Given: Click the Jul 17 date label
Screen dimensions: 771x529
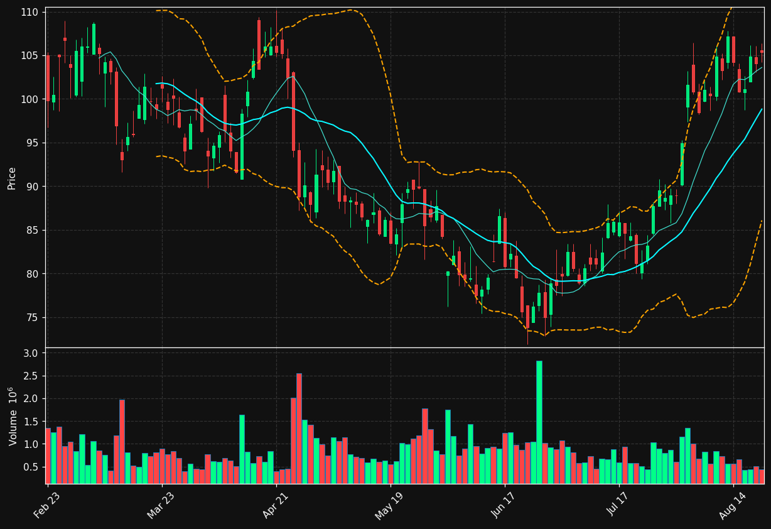Looking at the screenshot, I should click(x=617, y=504).
